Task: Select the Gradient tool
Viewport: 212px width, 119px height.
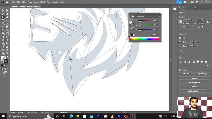Action: tap(7, 40)
